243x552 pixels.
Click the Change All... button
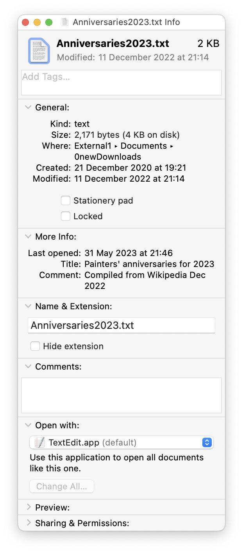tap(62, 486)
